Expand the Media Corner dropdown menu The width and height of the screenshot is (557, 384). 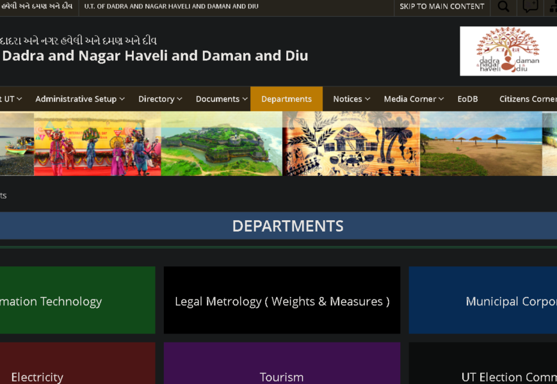coord(414,99)
